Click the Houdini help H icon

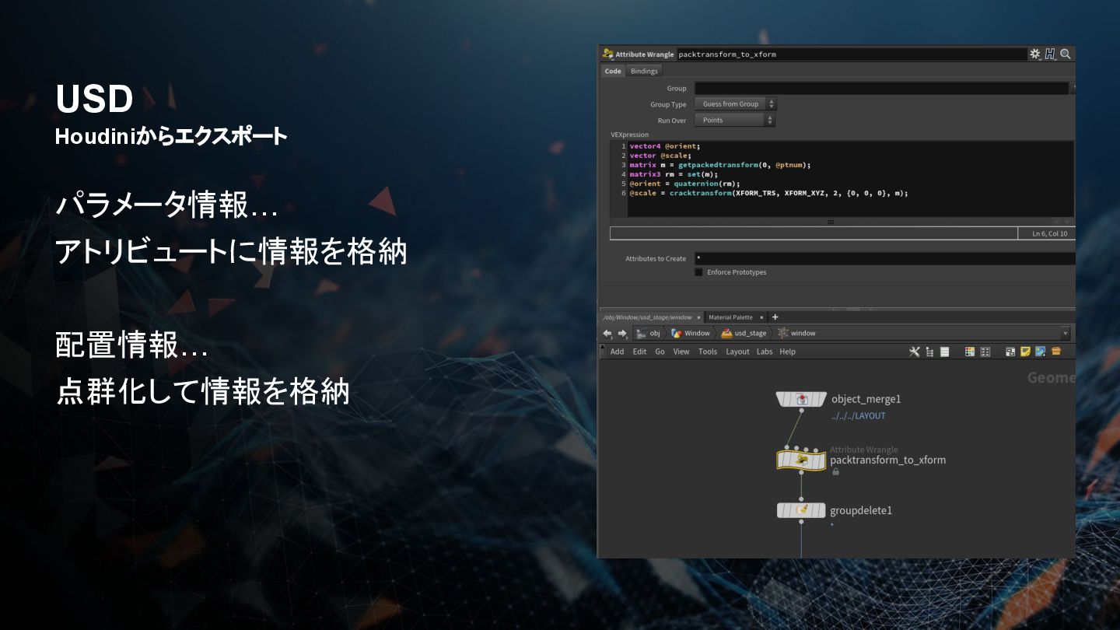click(x=1050, y=54)
